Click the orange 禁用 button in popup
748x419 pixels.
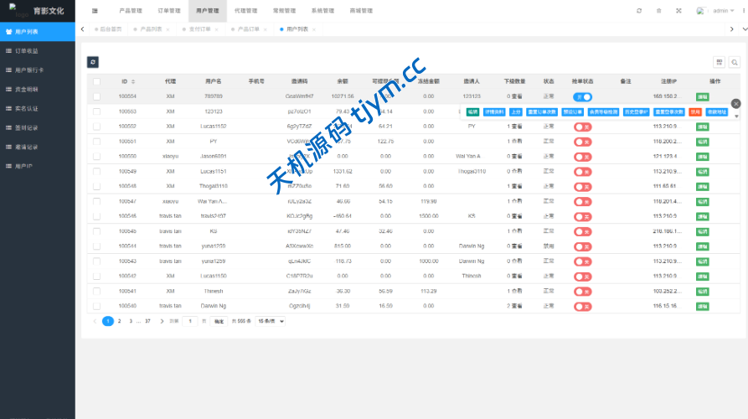[x=695, y=111]
